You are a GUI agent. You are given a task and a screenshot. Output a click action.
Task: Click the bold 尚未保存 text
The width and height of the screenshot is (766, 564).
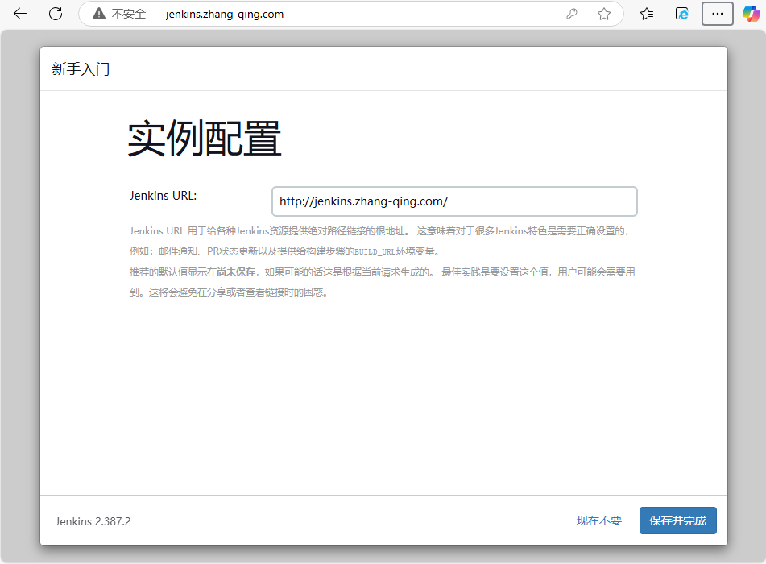click(x=236, y=272)
